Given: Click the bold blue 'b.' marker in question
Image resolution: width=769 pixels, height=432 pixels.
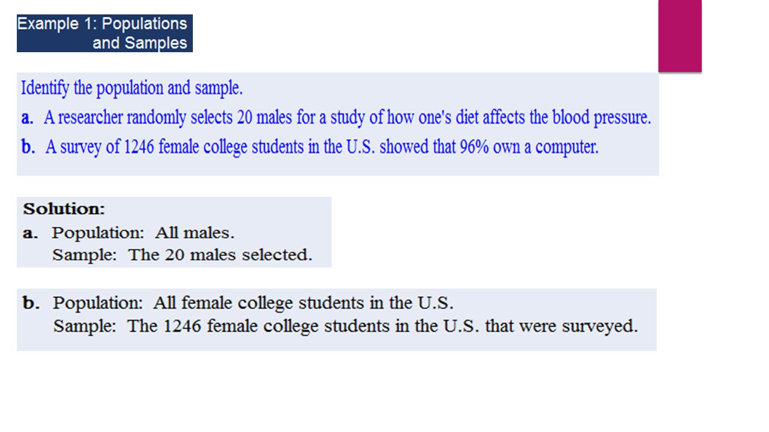Looking at the screenshot, I should (28, 148).
